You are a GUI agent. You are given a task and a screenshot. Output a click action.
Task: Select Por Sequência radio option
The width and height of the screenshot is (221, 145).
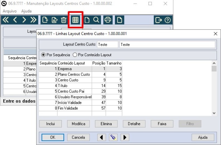point(55,55)
